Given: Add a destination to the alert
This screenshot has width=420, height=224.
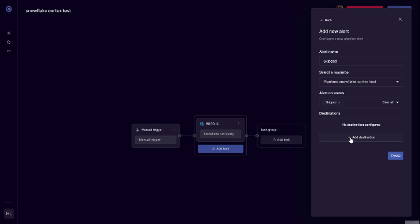Looking at the screenshot, I should pos(361,137).
